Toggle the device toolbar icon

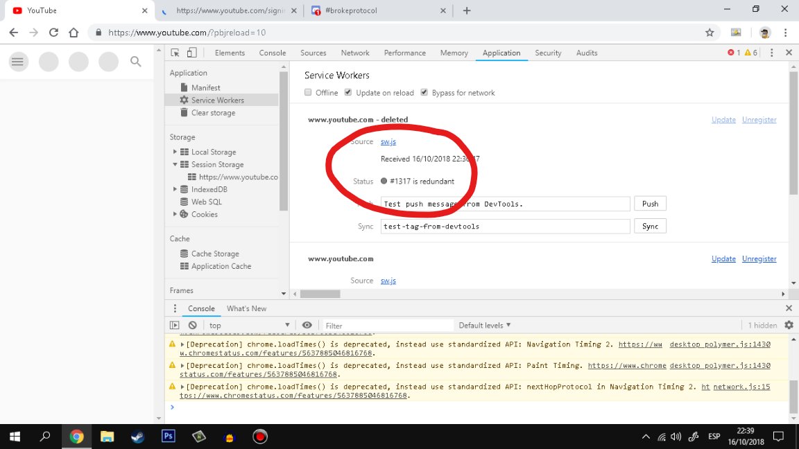click(x=191, y=53)
